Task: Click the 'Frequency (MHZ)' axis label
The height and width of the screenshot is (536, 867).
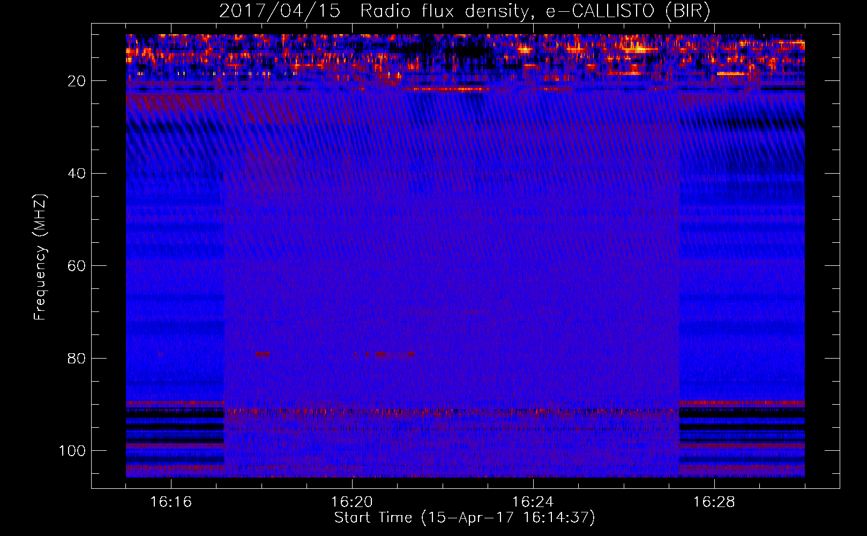Action: pyautogui.click(x=41, y=257)
